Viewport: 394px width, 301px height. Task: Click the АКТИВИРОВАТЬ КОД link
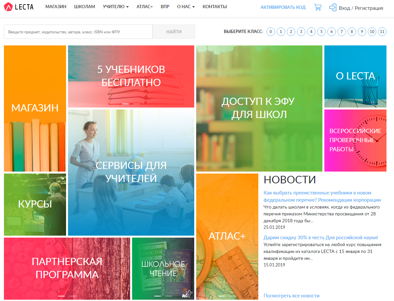click(283, 7)
